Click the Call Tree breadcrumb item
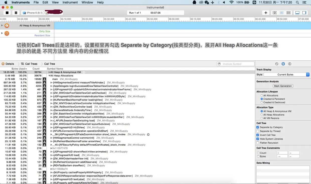This screenshot has height=184, width=311. [49, 64]
